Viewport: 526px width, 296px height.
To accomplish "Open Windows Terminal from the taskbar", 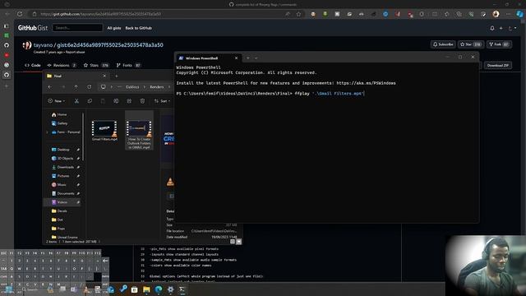I will tap(182, 289).
